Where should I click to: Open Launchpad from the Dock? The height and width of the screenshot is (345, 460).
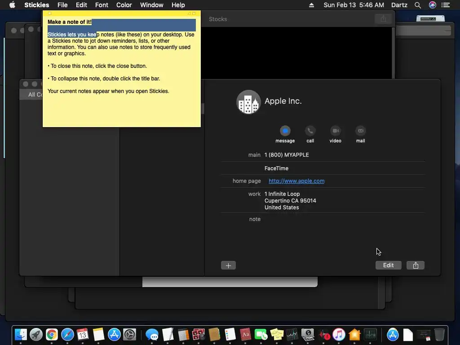pos(36,334)
